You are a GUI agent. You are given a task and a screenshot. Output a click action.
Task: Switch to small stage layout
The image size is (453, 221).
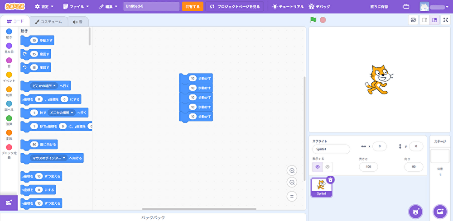tap(424, 20)
